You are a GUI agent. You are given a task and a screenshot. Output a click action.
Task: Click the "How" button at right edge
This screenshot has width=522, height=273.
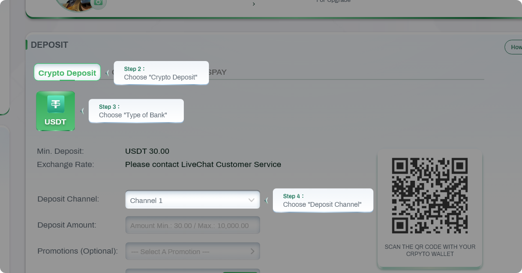[514, 47]
